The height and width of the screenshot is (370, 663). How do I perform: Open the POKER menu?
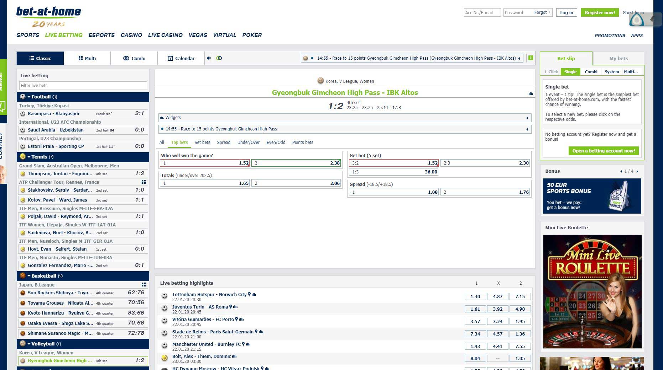(252, 35)
